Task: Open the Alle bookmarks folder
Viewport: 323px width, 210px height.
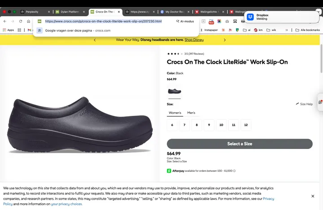Action: pos(307,30)
